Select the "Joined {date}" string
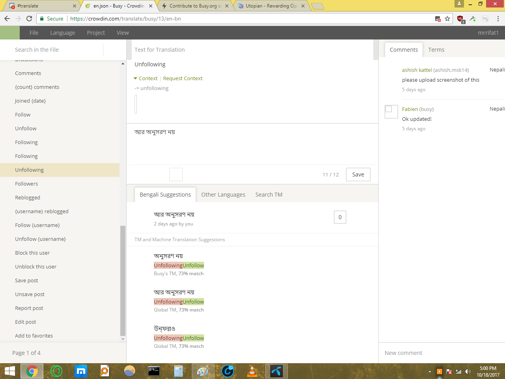This screenshot has width=505, height=379. [60, 101]
